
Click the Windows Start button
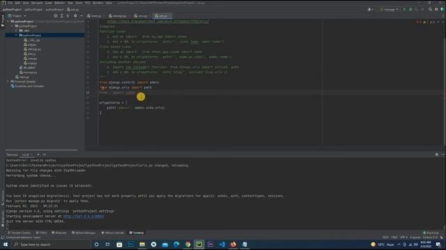click(6, 244)
